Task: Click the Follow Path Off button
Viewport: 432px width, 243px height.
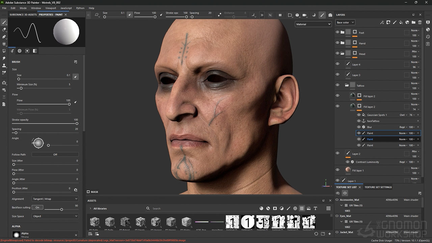Action: click(55, 155)
